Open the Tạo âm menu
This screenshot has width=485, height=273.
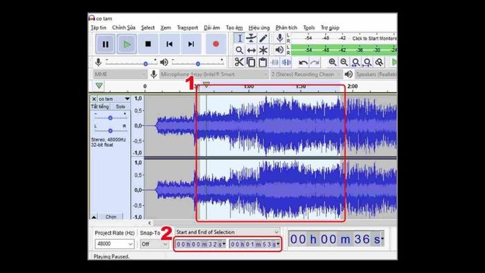[x=234, y=28]
